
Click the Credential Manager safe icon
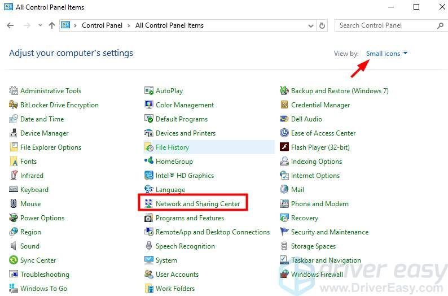pyautogui.click(x=284, y=105)
